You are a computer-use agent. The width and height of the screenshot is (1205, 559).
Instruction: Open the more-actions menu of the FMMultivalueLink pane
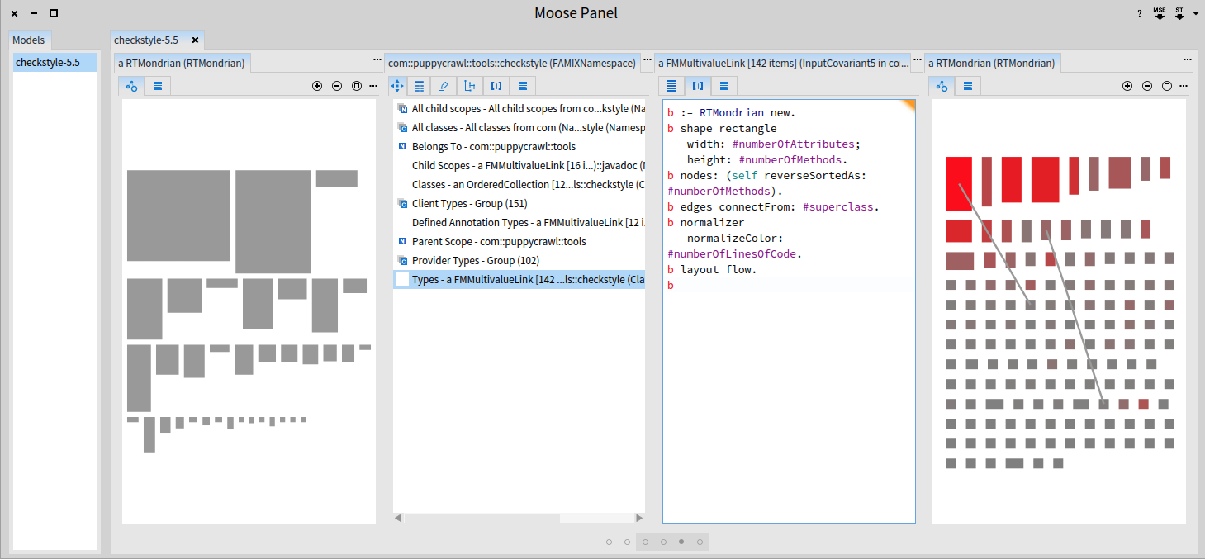click(x=917, y=60)
